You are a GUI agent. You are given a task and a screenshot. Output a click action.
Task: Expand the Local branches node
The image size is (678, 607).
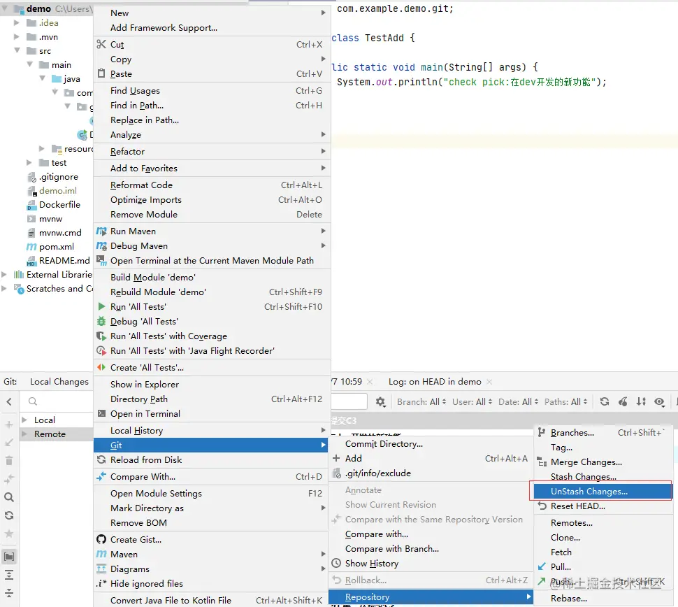click(x=24, y=420)
